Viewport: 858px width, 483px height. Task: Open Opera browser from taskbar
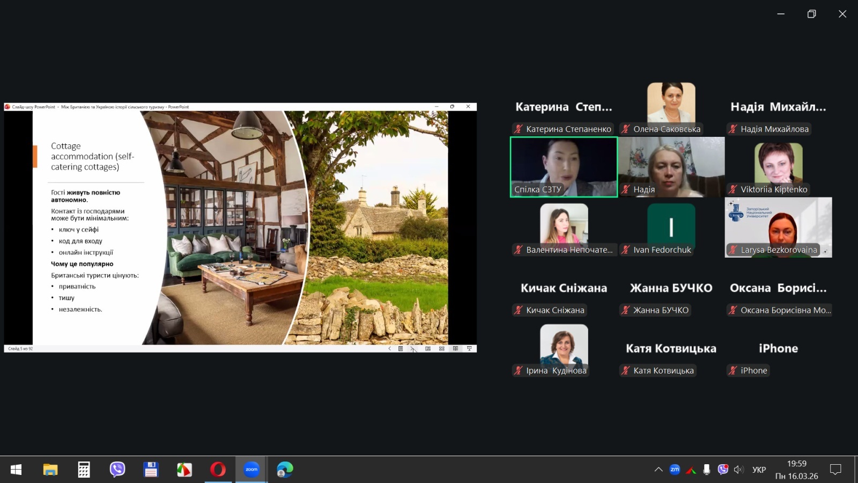218,470
